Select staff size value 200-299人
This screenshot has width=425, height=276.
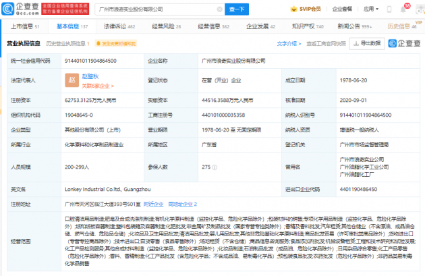coord(77,167)
